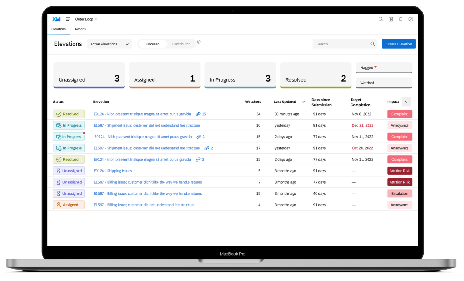
Task: Click the info icon beside Contributor
Action: coord(199,42)
